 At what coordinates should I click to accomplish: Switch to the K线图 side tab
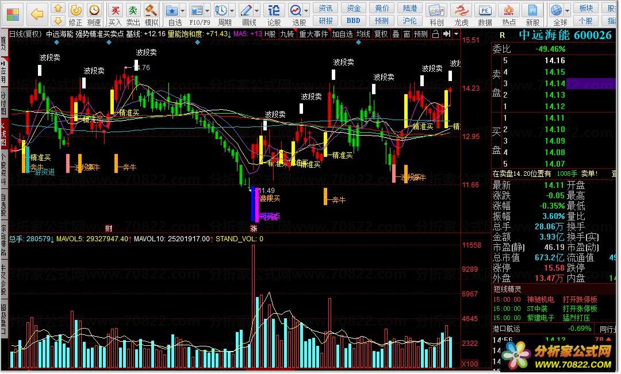tap(3, 134)
